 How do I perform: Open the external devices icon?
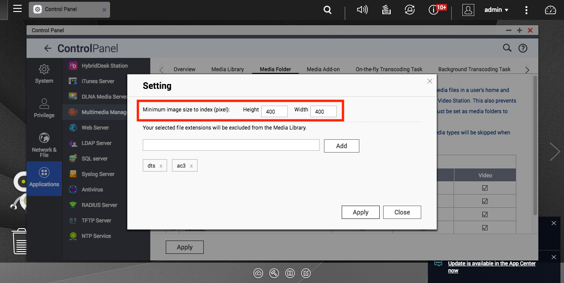[x=410, y=10]
